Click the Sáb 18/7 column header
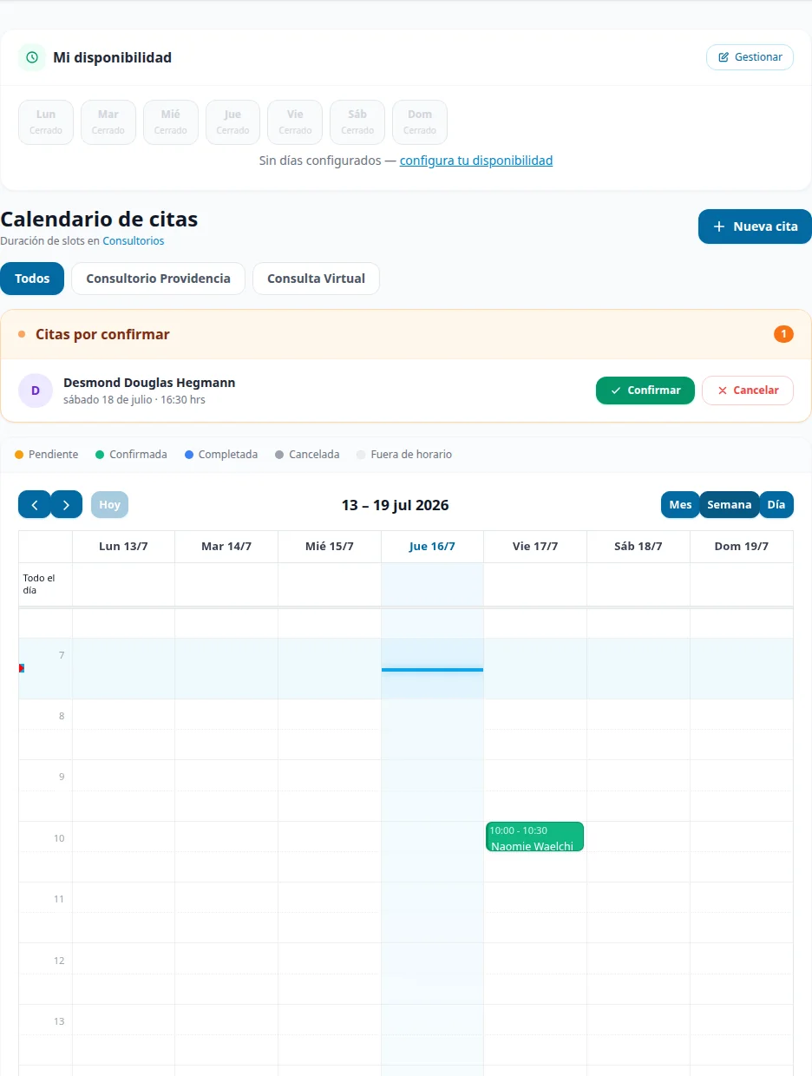Image resolution: width=812 pixels, height=1076 pixels. 638,547
